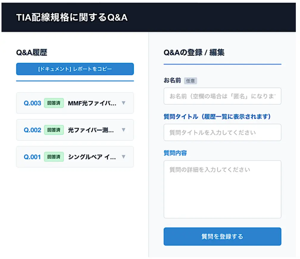The height and width of the screenshot is (259, 300).
Task: Open the MMF光ファイバ question title
Action: (92, 103)
